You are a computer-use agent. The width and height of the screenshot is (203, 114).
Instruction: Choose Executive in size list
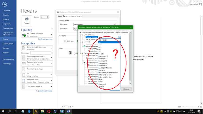[109, 70]
